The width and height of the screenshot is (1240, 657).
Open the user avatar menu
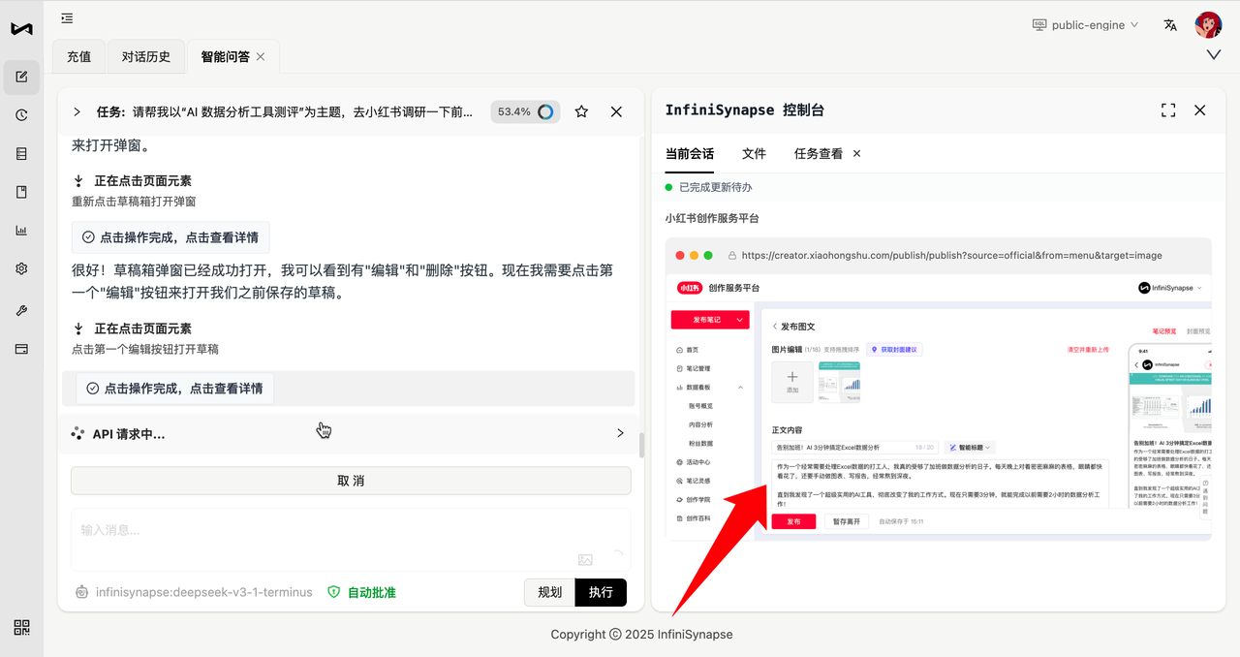(1208, 25)
